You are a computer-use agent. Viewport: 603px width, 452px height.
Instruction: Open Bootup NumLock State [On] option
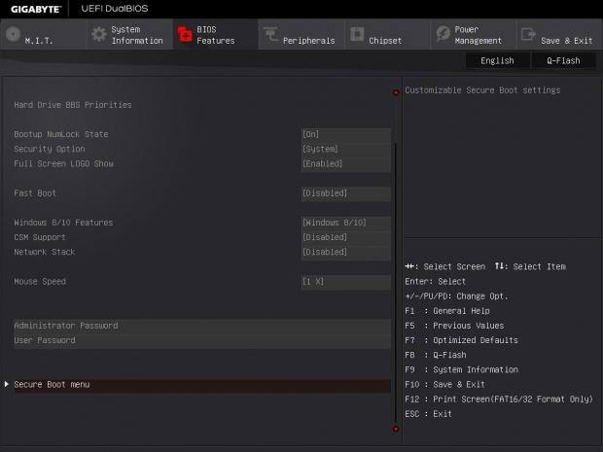(345, 134)
